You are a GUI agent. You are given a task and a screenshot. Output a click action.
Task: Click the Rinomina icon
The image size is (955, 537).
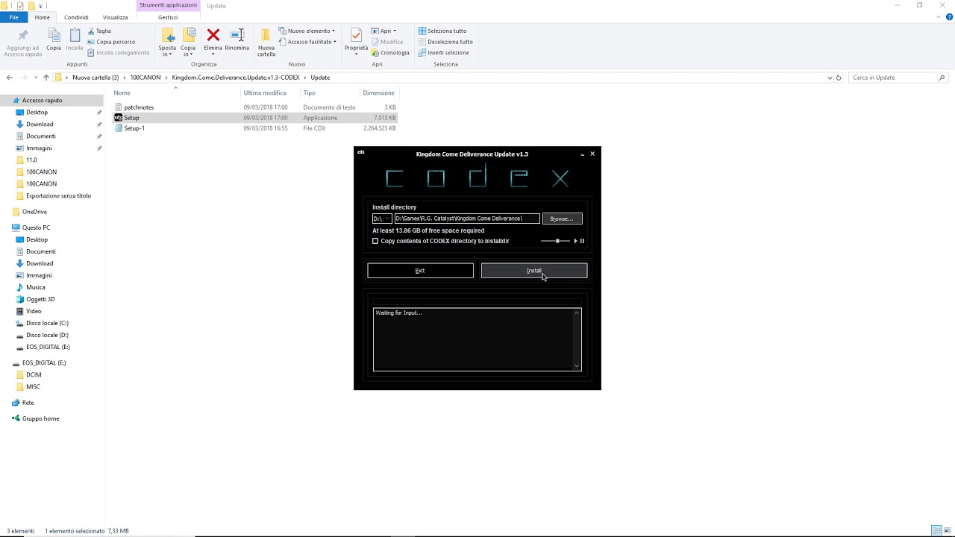click(237, 35)
